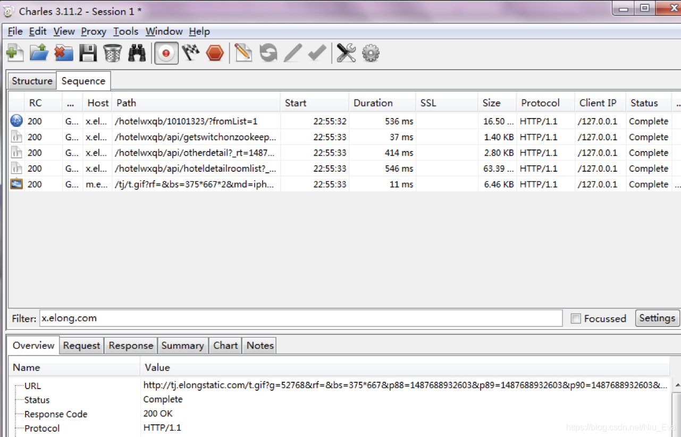Select the URL row in Overview

(x=340, y=385)
